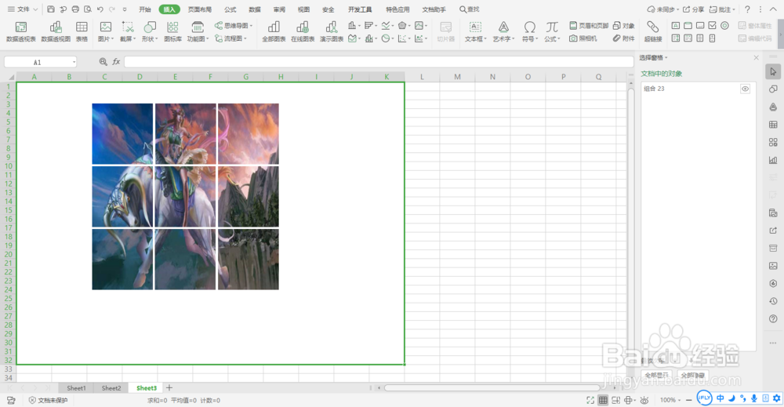Click the eye protection mode icon
784x407 pixels.
[644, 400]
